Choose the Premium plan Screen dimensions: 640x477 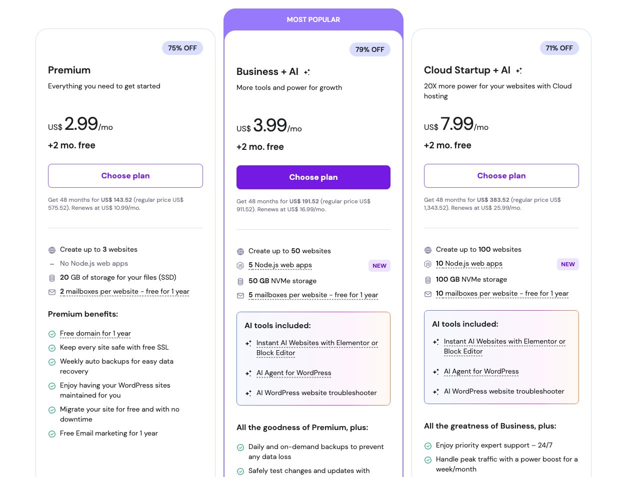point(125,176)
